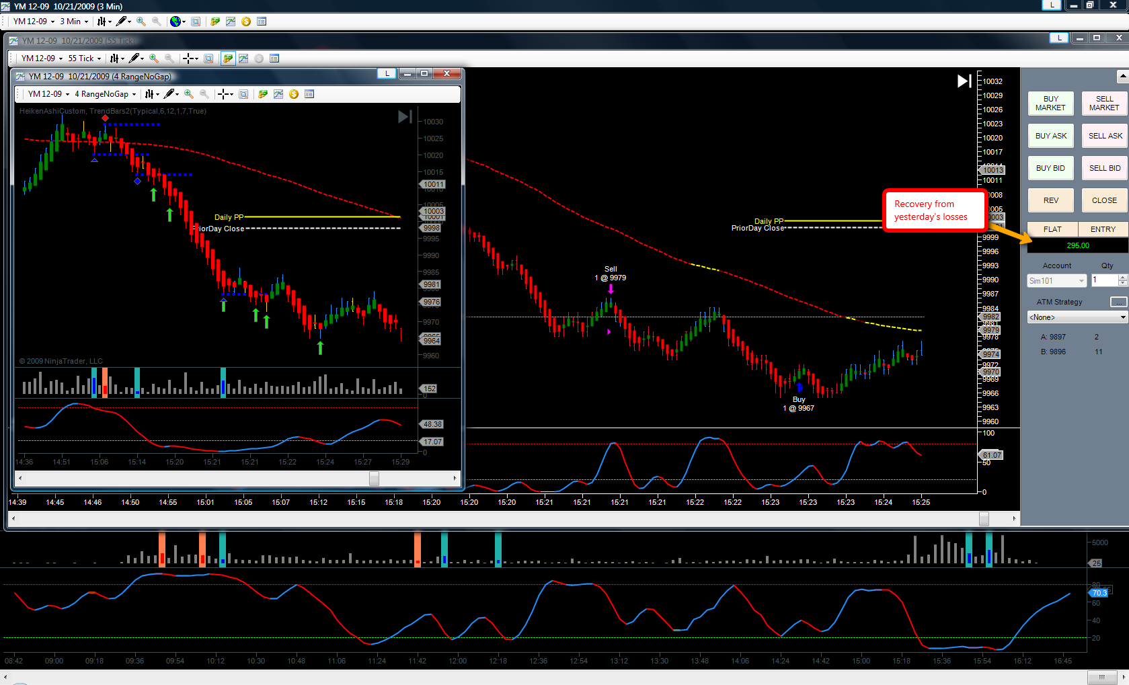Open the globe icon menu in 3 Min toolbar
This screenshot has width=1129, height=685.
[x=178, y=22]
